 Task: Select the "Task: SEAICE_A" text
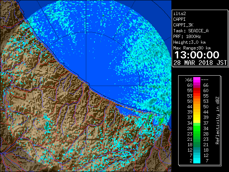coord(191,31)
